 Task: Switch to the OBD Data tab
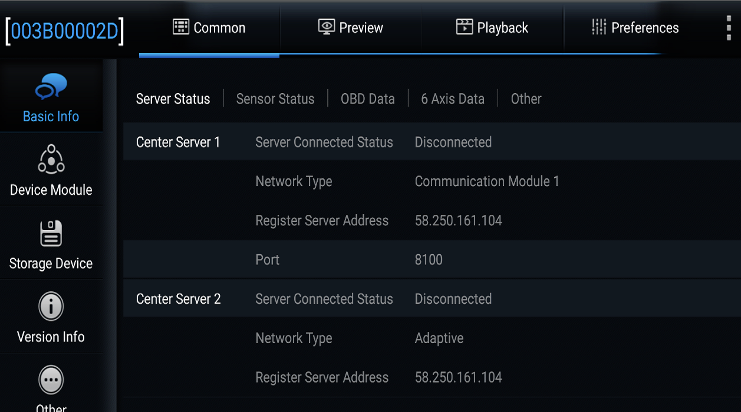point(368,99)
